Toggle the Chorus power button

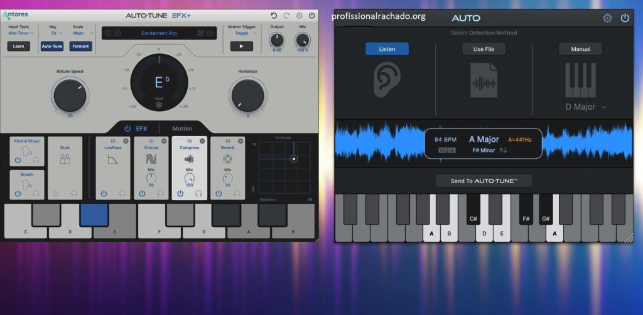pyautogui.click(x=142, y=193)
